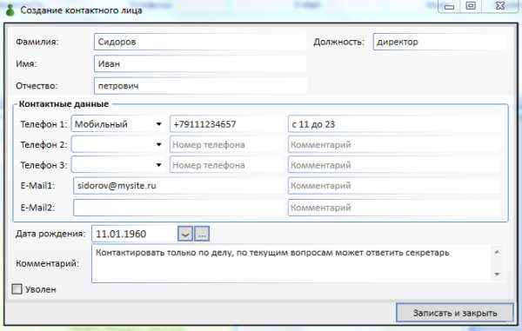Click the E-Mail2 Комментарий field

[x=395, y=208]
